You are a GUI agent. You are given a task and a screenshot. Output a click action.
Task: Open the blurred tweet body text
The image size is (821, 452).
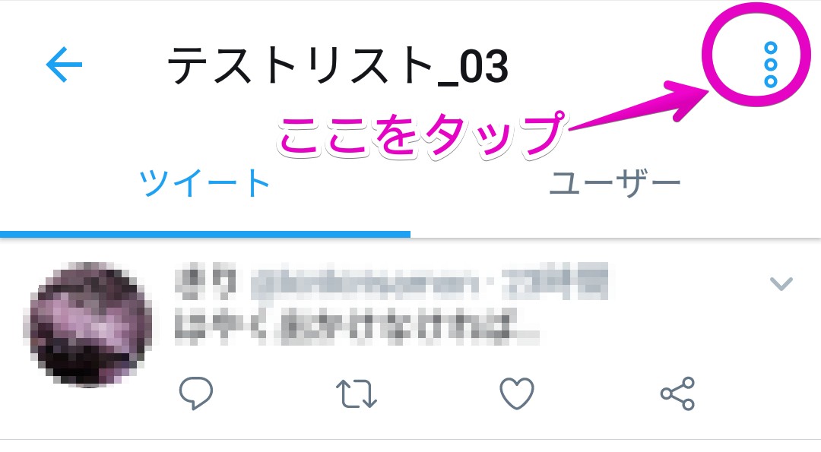(x=356, y=326)
